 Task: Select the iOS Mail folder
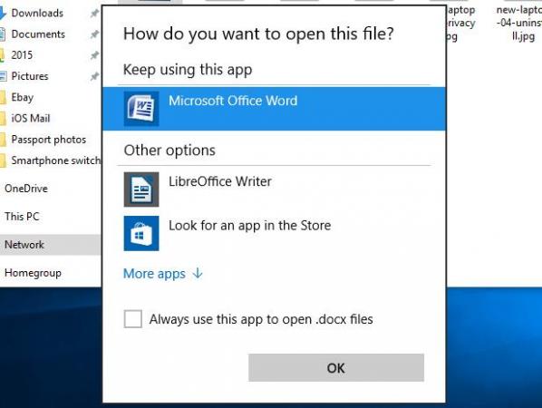(31, 119)
